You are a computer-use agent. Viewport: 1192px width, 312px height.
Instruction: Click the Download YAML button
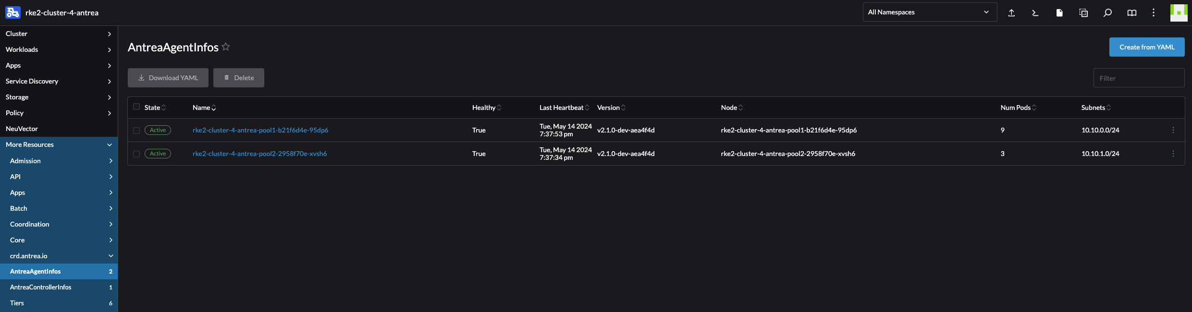pos(168,78)
